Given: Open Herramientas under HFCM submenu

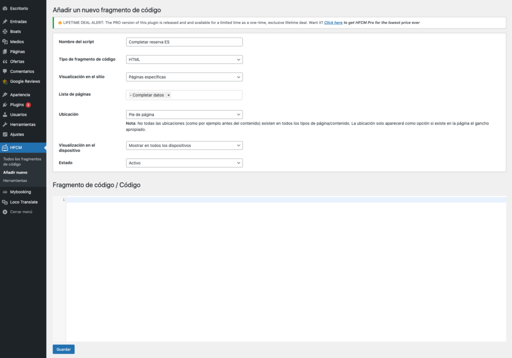Looking at the screenshot, I should click(x=15, y=180).
